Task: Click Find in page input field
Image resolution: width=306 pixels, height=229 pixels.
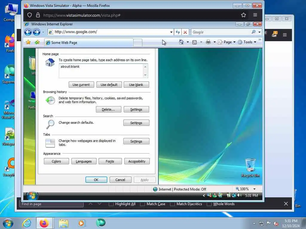Action: tap(51, 204)
